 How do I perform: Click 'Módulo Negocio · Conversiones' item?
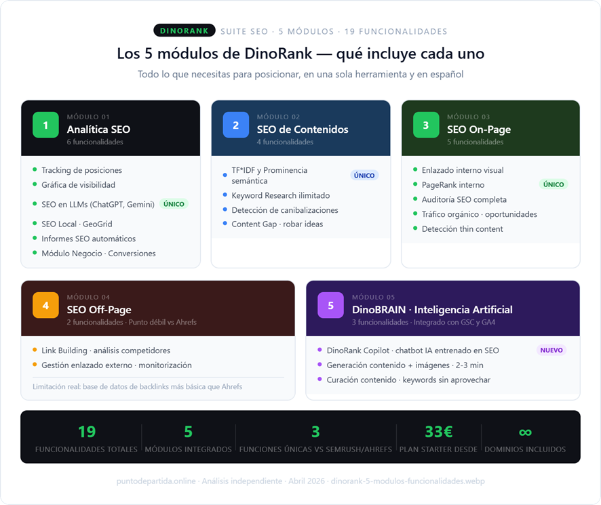pyautogui.click(x=98, y=254)
